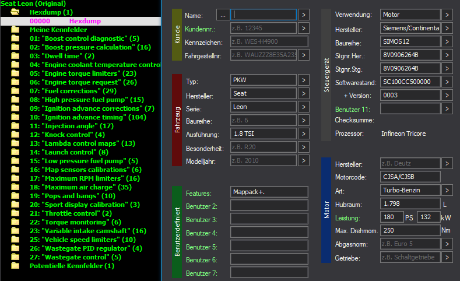Open the "Maximum air charge" (35) folder

click(x=80, y=187)
